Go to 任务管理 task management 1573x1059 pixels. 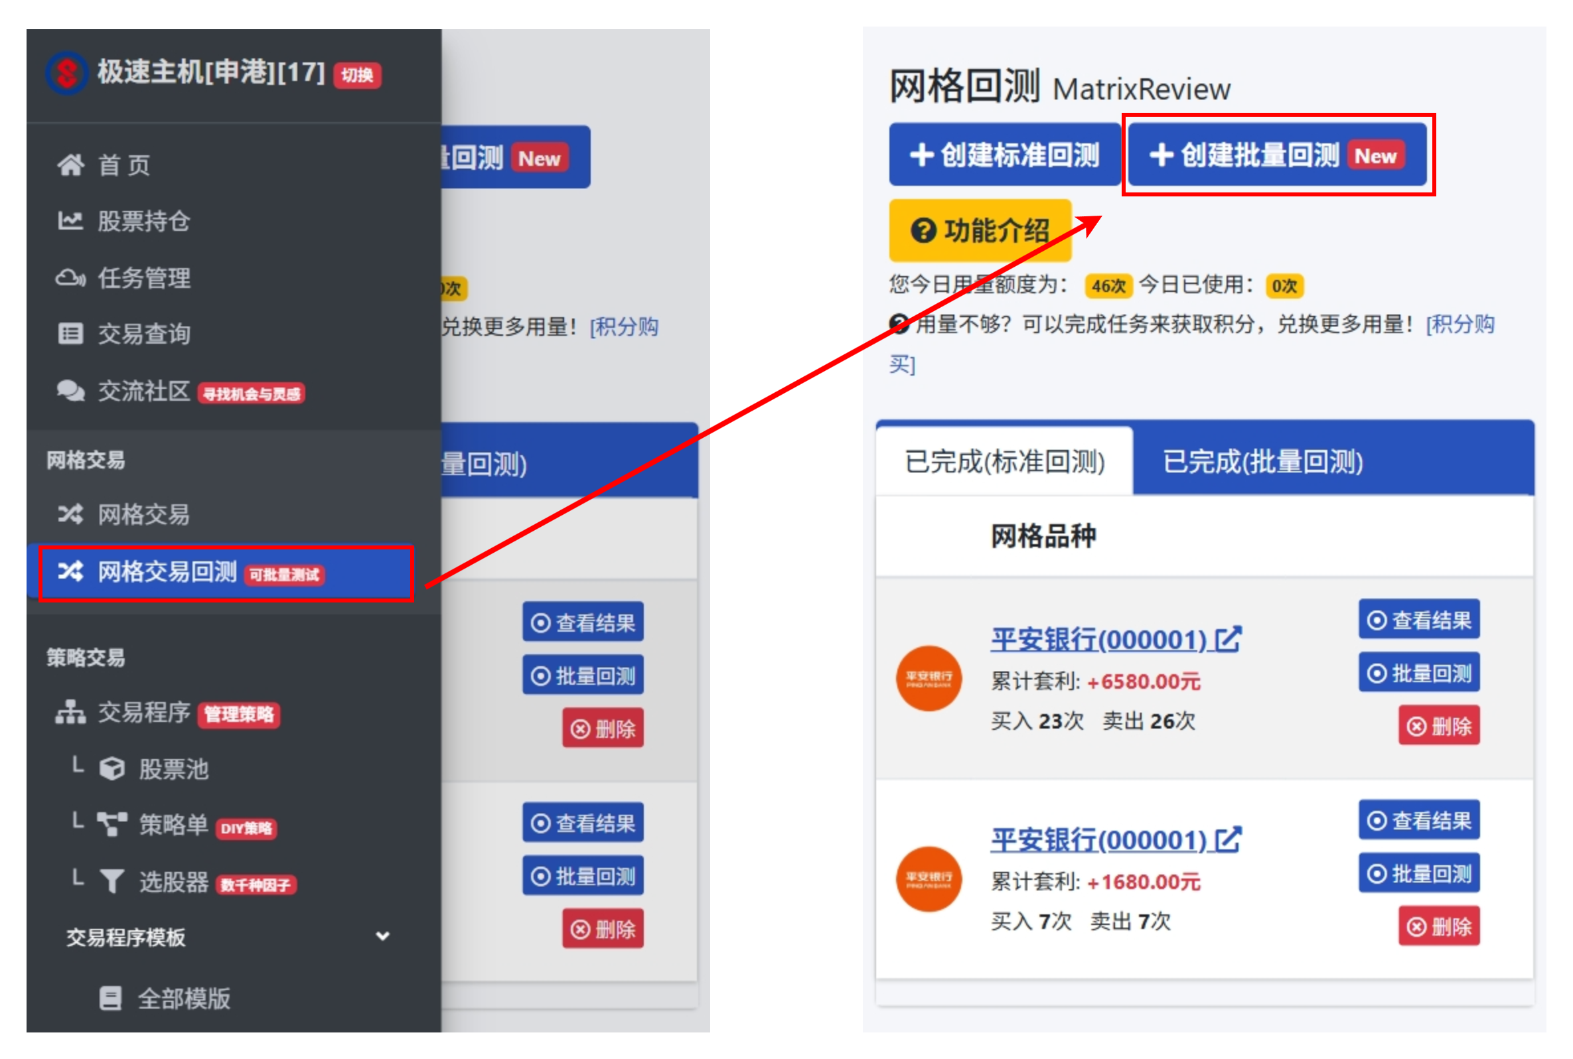click(x=143, y=277)
